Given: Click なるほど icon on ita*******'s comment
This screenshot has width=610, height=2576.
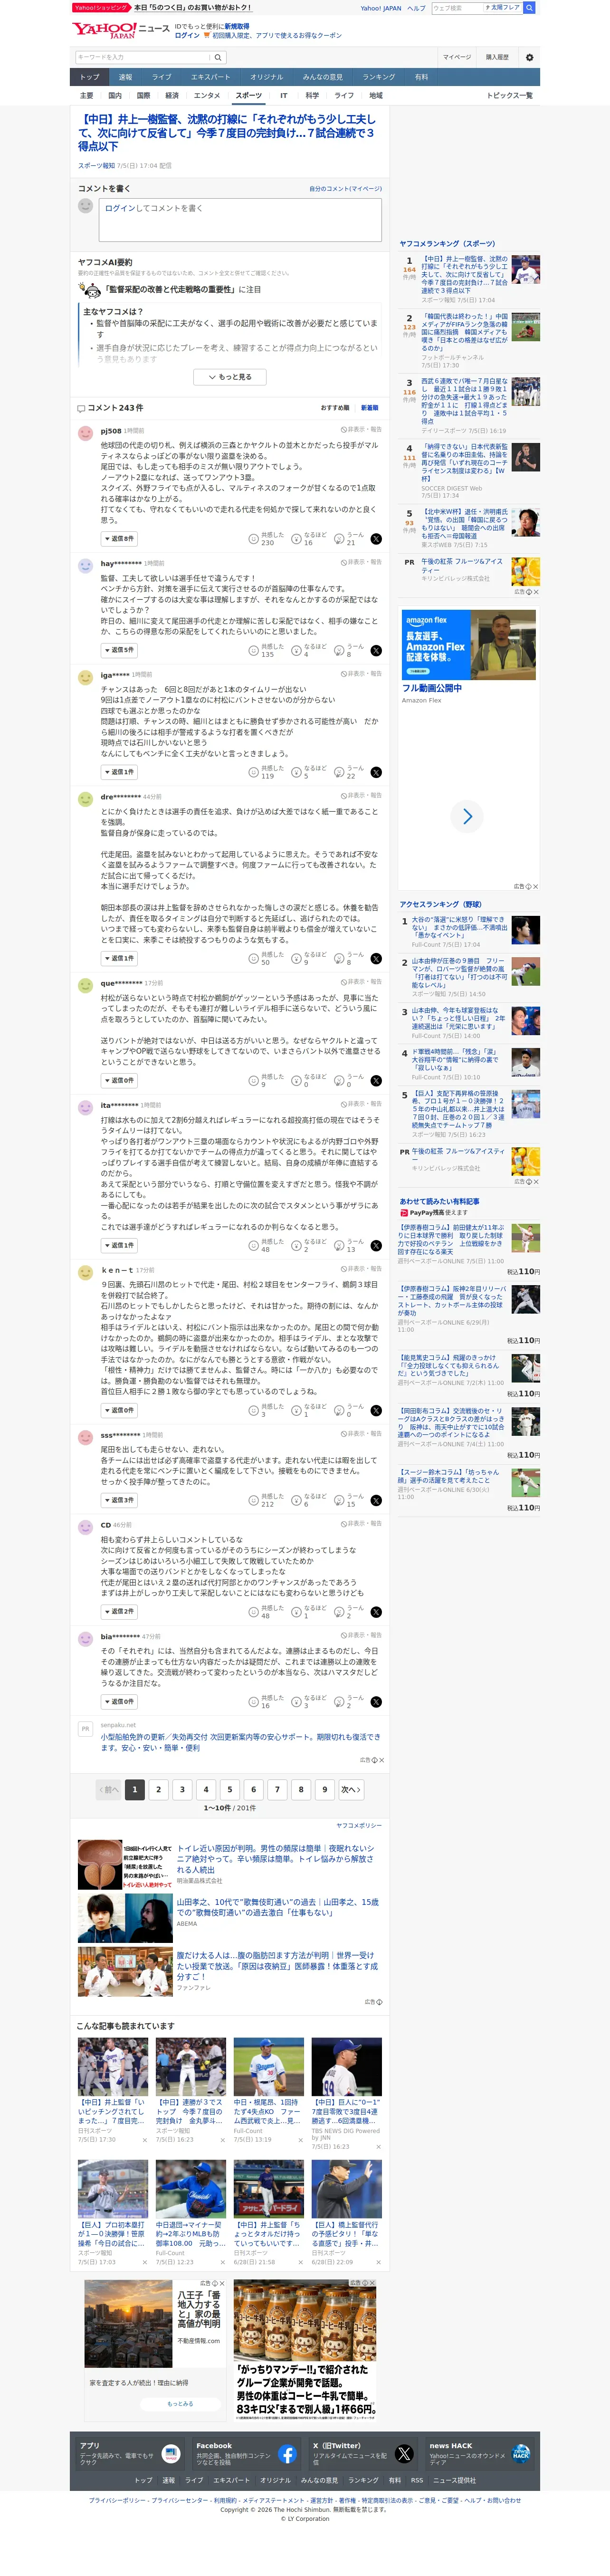Looking at the screenshot, I should click(x=297, y=1245).
